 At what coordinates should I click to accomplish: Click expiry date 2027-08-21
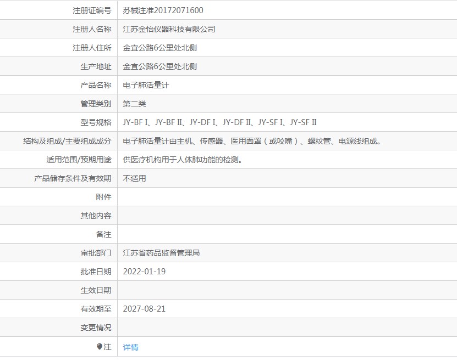[144, 309]
